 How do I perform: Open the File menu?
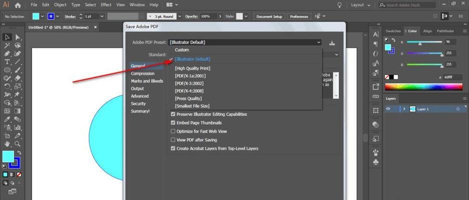pos(34,5)
